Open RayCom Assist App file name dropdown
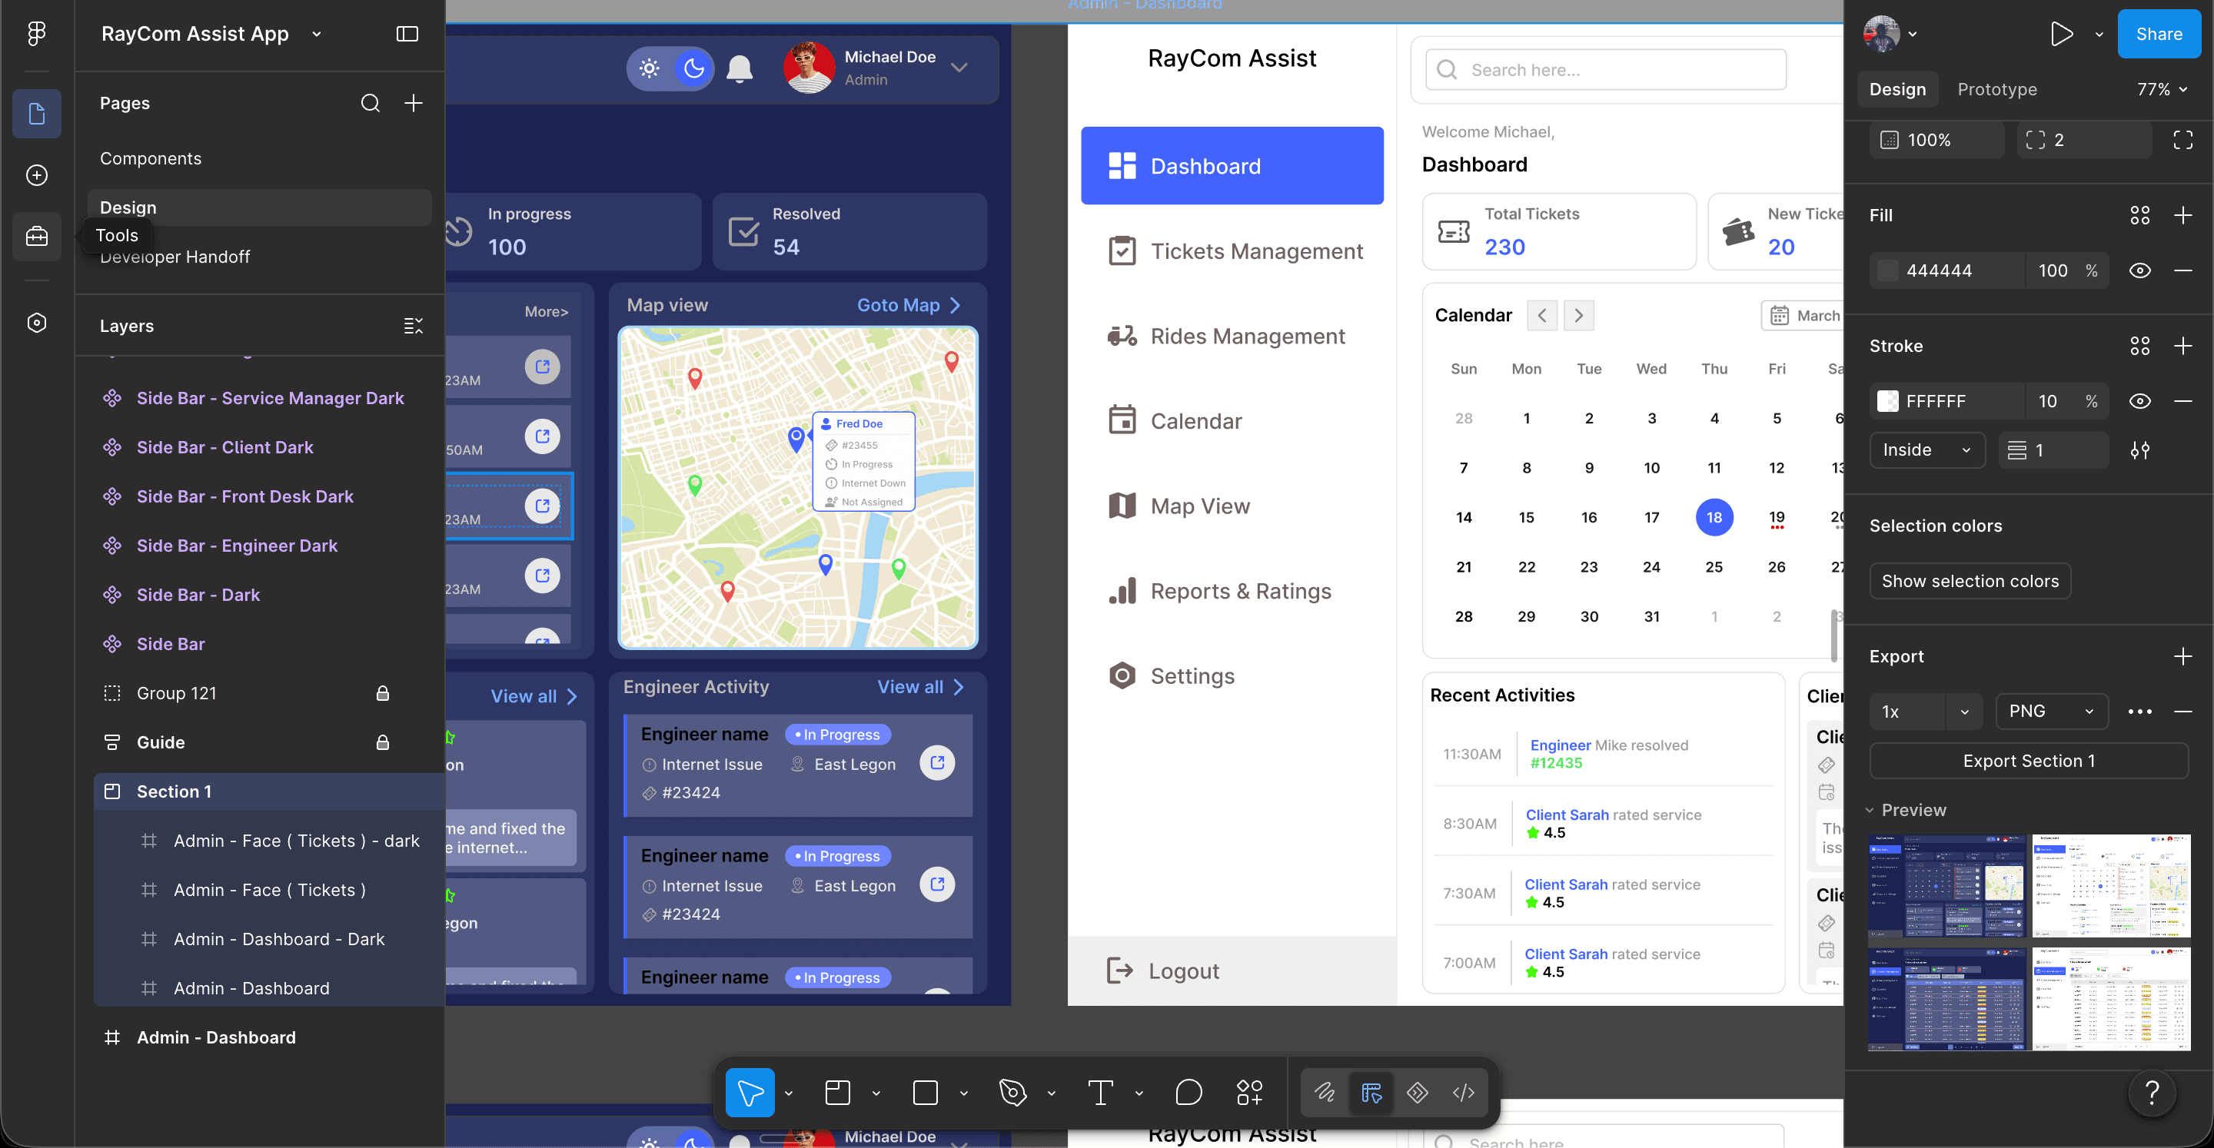The height and width of the screenshot is (1148, 2214). 315,34
